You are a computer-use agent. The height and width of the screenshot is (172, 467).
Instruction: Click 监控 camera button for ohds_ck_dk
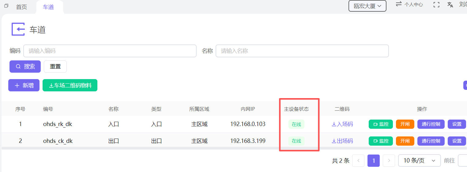pos(381,141)
